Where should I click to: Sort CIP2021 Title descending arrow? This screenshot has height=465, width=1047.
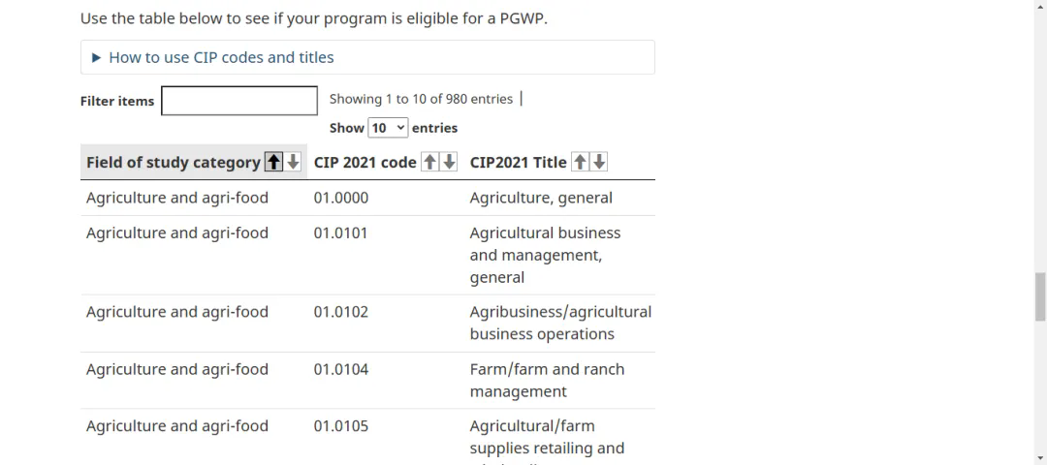tap(599, 163)
